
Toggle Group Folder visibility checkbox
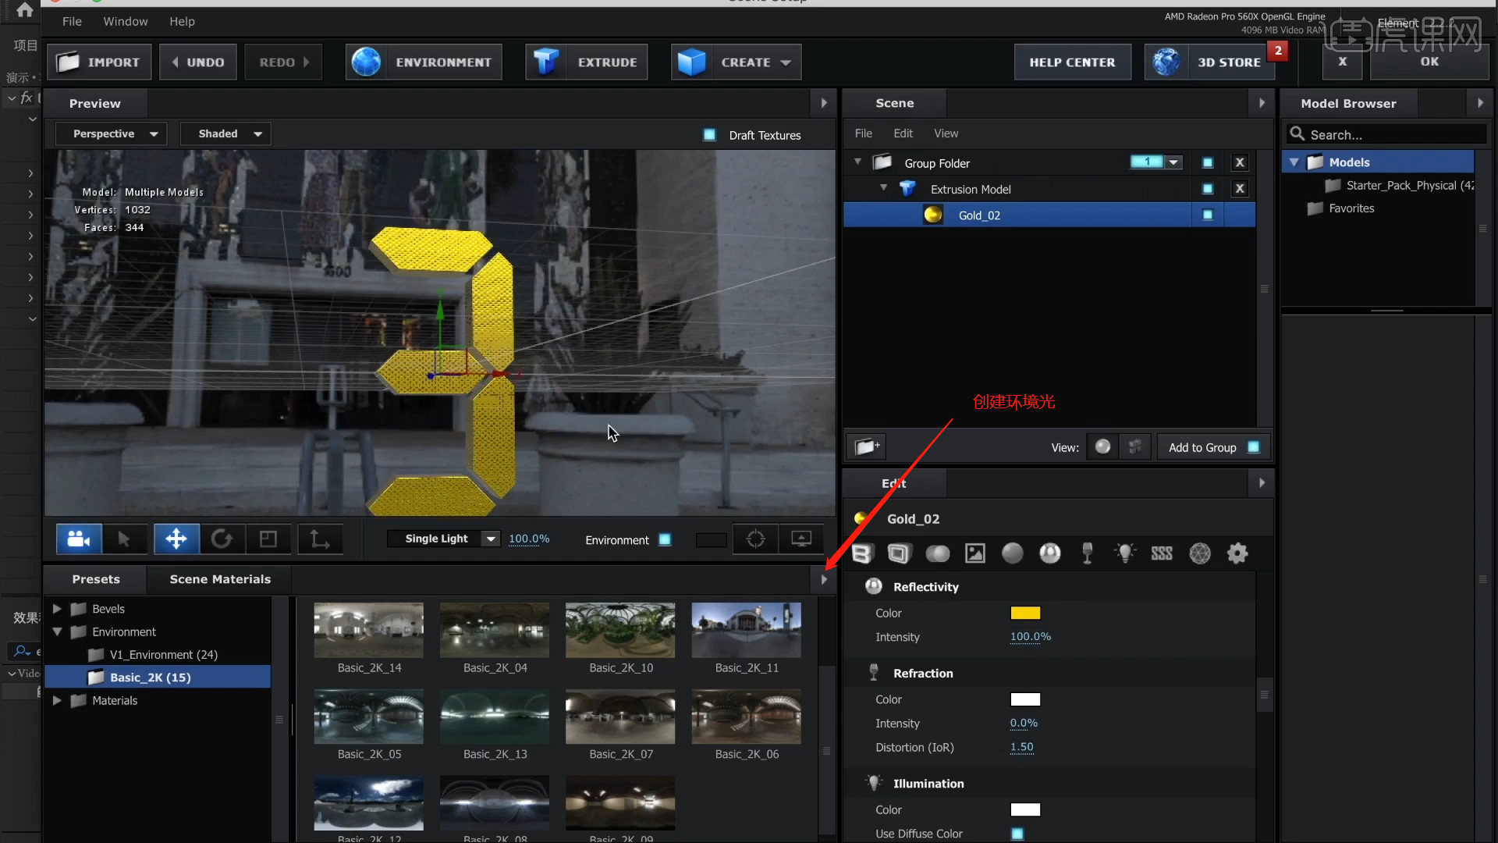coord(1208,162)
